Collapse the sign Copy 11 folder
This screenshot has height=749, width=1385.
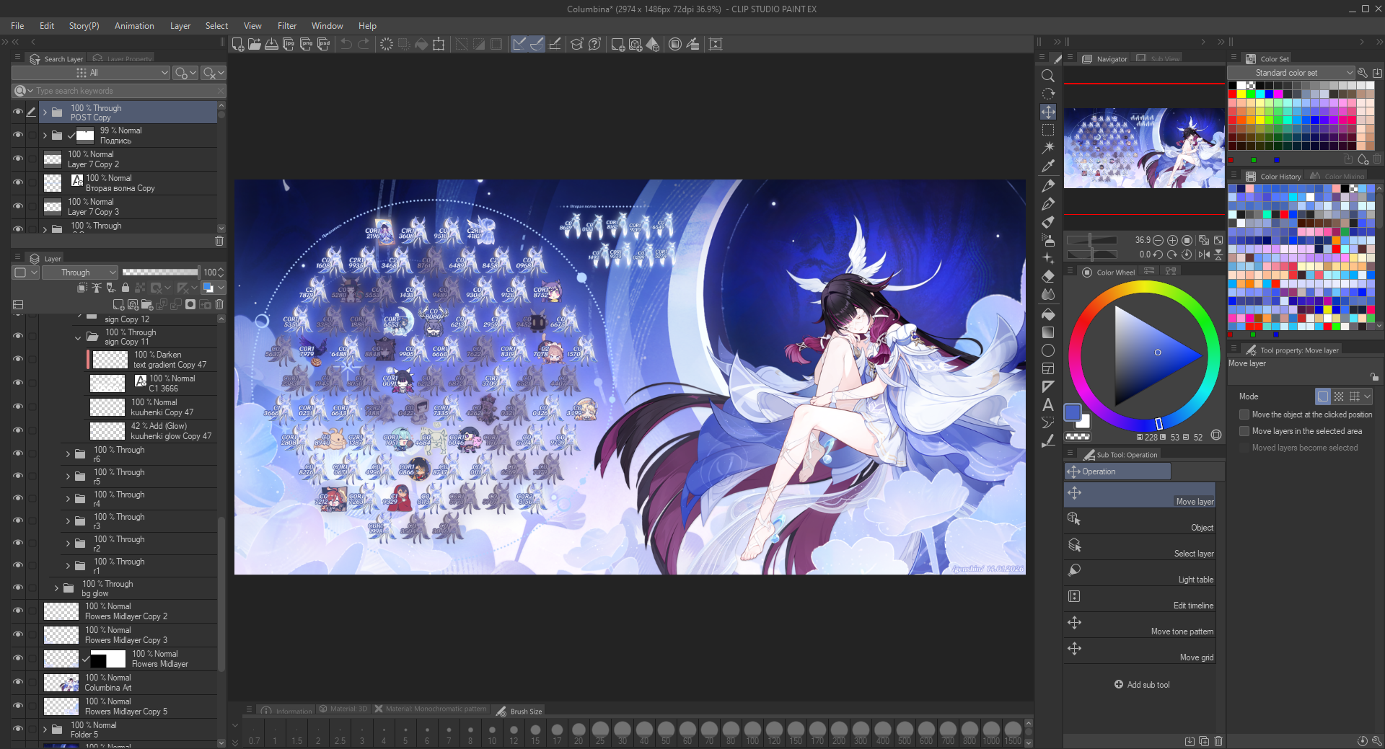[x=78, y=337]
